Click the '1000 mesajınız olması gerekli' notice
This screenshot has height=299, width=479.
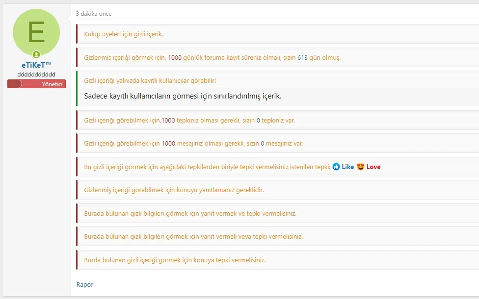(x=193, y=144)
